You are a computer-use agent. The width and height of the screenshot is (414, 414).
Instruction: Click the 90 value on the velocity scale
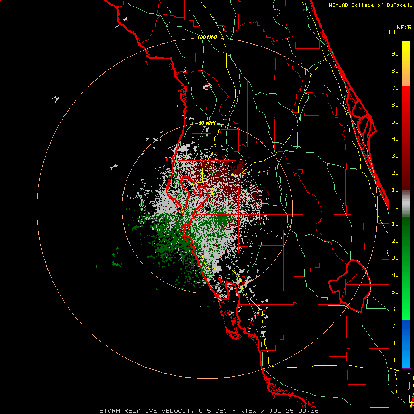click(395, 54)
